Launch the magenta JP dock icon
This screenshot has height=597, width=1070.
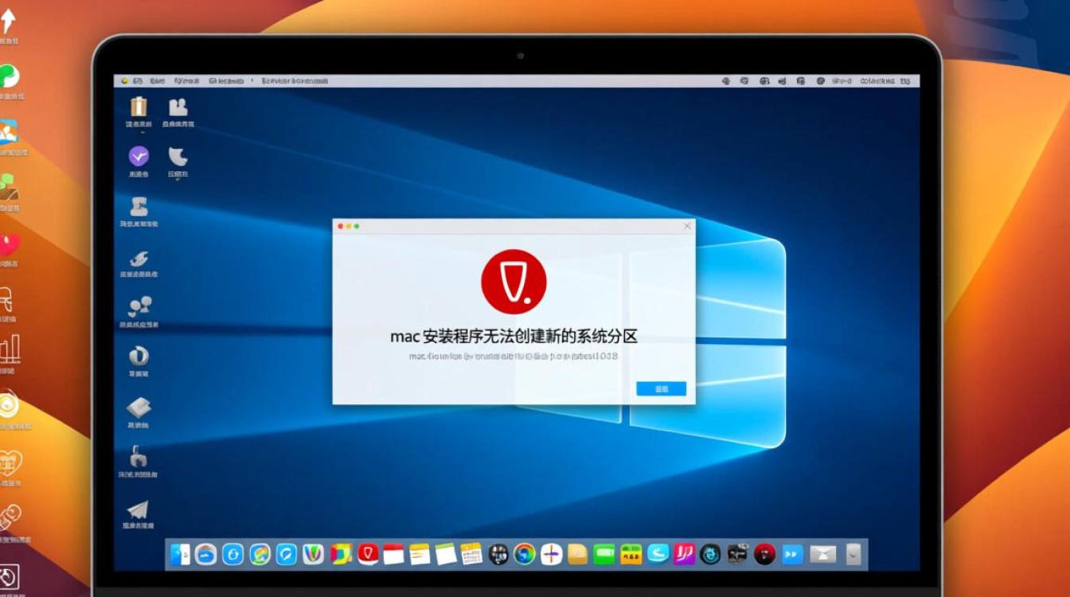click(x=685, y=554)
